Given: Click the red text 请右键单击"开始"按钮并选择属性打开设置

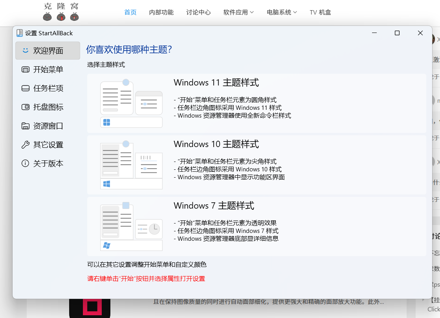Looking at the screenshot, I should point(146,279).
